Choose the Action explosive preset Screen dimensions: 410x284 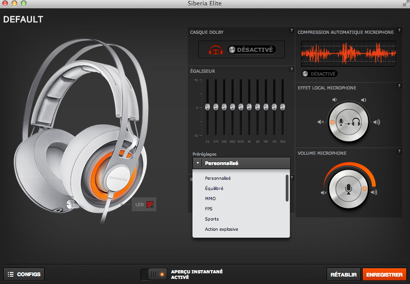point(221,229)
